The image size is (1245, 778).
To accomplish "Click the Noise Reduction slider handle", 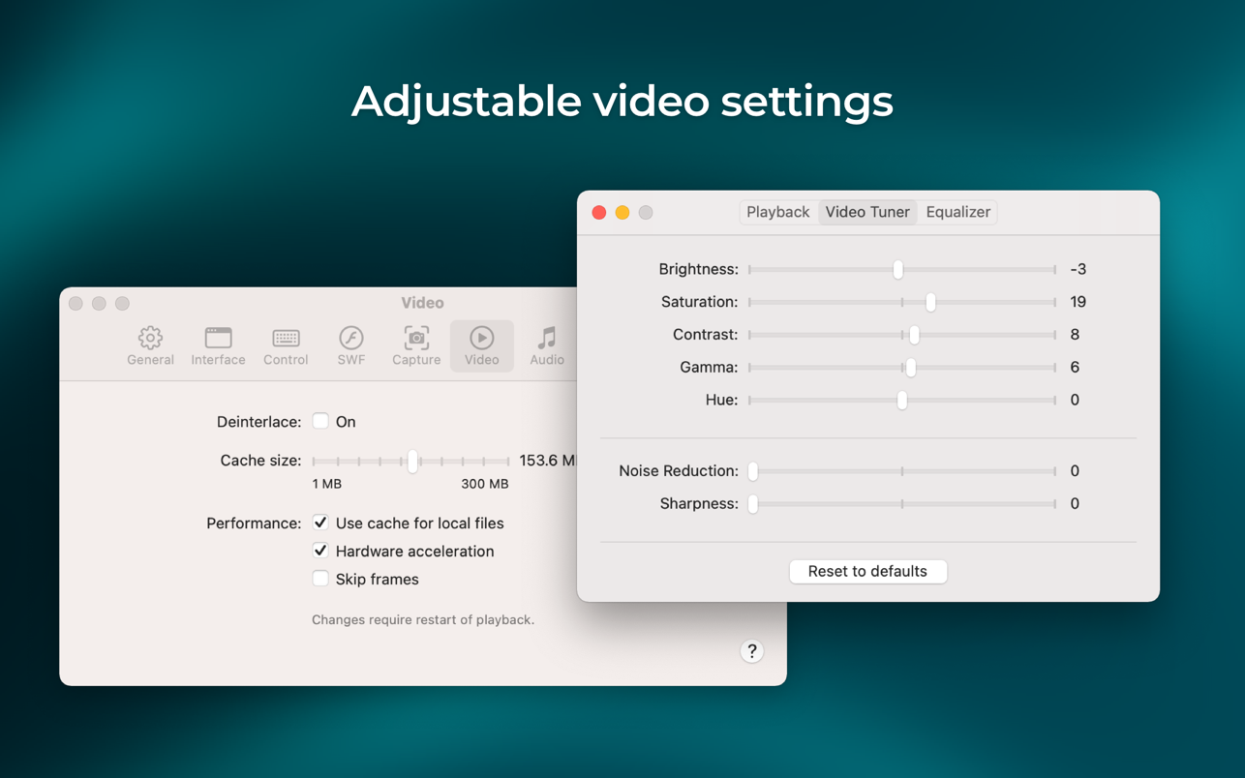I will 753,471.
